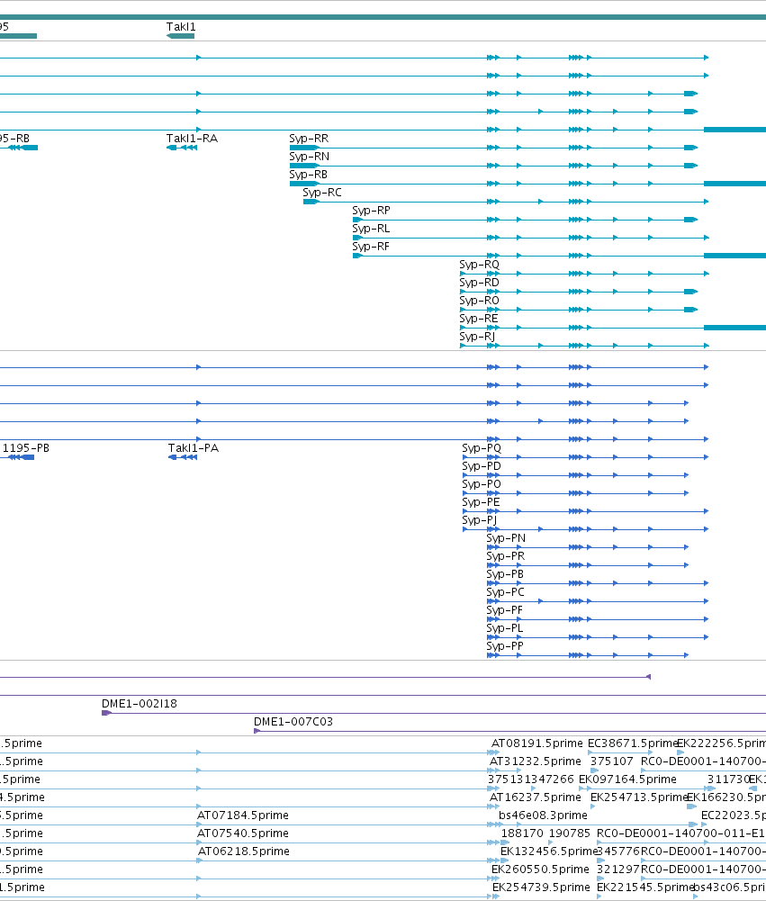766x901 pixels.
Task: Click the EK132456.5prime EST label
Action: click(549, 851)
